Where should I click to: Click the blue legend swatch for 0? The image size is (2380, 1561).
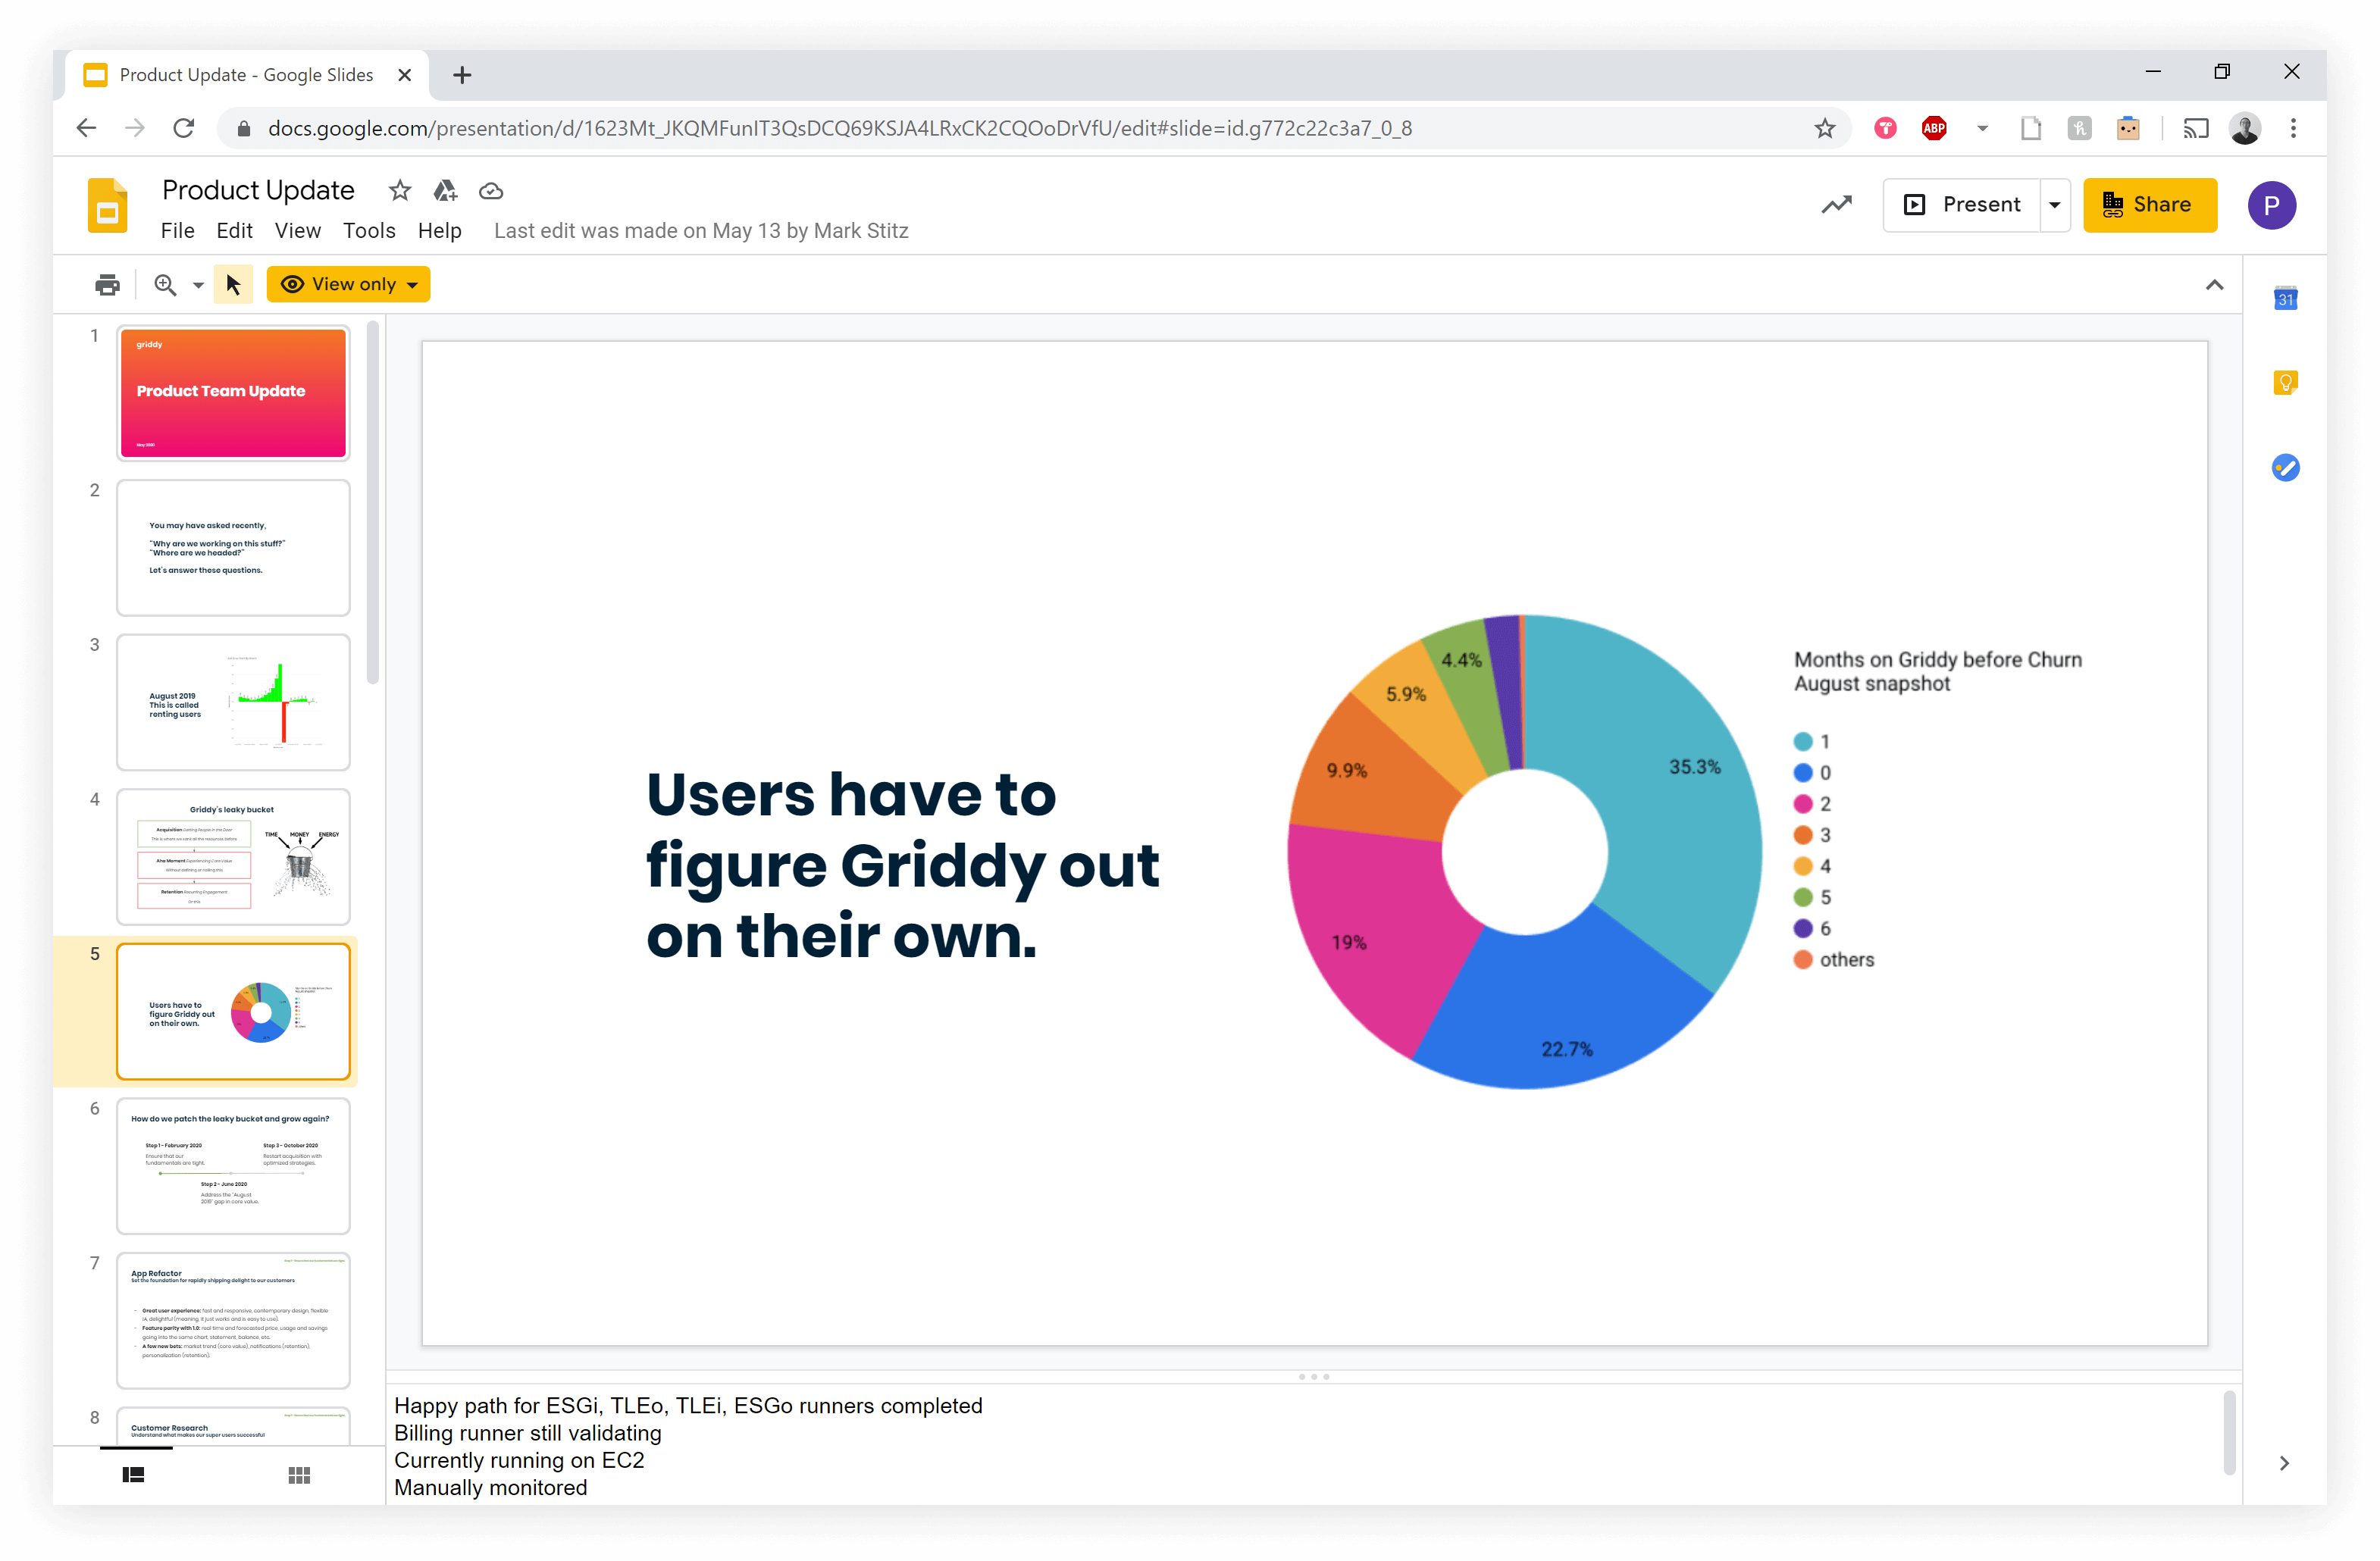(1803, 773)
